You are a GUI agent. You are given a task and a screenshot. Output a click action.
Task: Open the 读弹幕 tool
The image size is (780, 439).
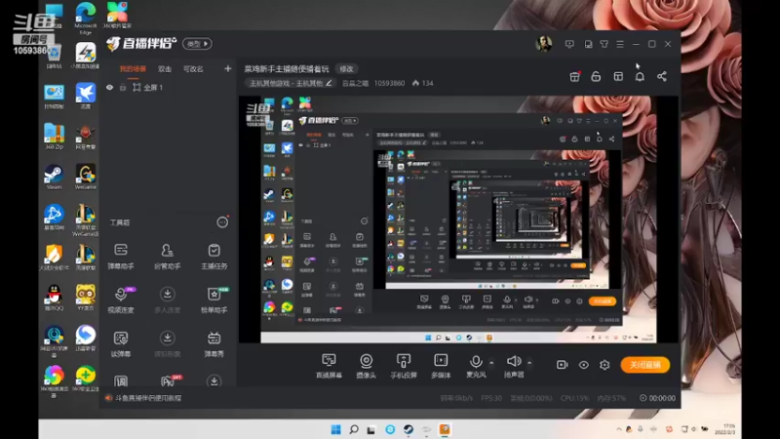121,344
